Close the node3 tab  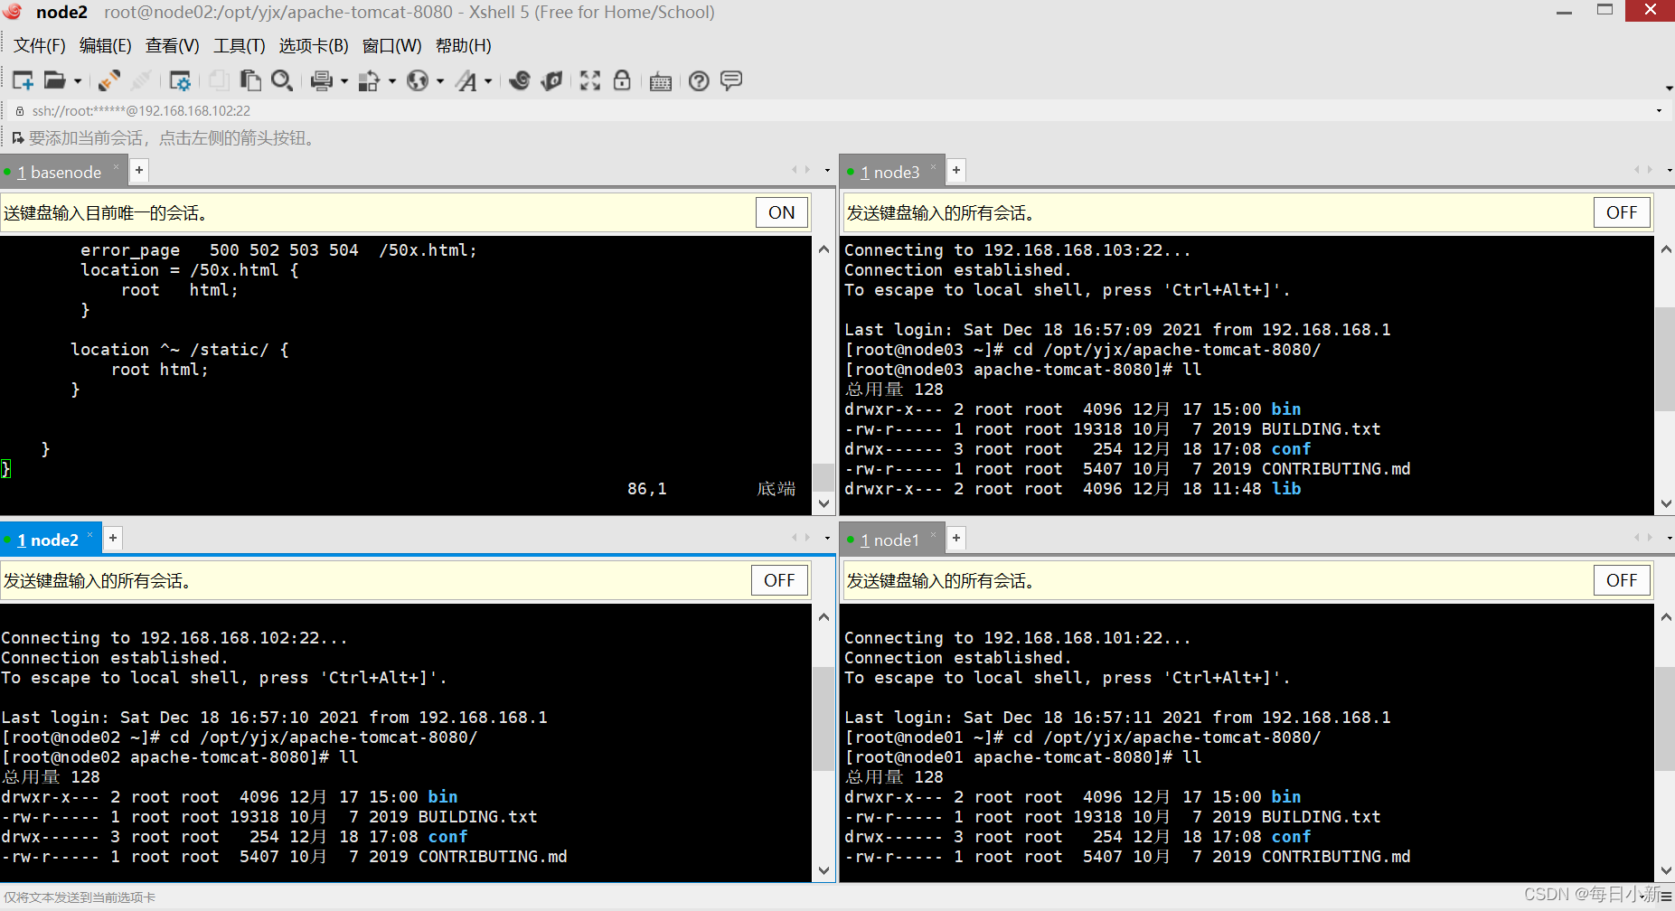click(934, 166)
